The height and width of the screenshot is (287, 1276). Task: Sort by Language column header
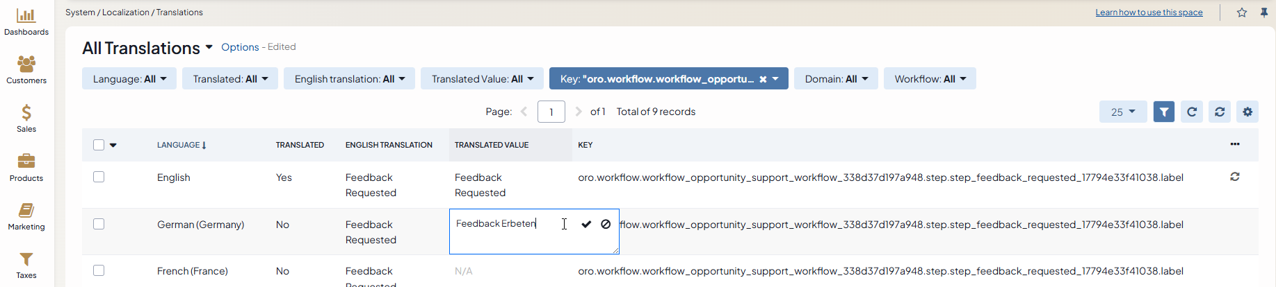pyautogui.click(x=181, y=145)
